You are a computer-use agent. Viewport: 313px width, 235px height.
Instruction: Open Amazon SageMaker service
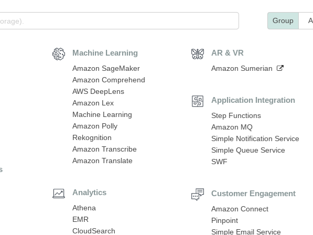click(106, 69)
